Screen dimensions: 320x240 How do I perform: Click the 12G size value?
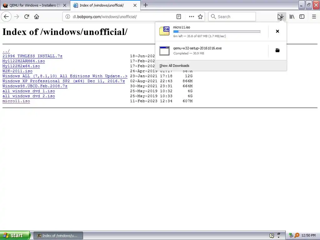click(x=189, y=76)
